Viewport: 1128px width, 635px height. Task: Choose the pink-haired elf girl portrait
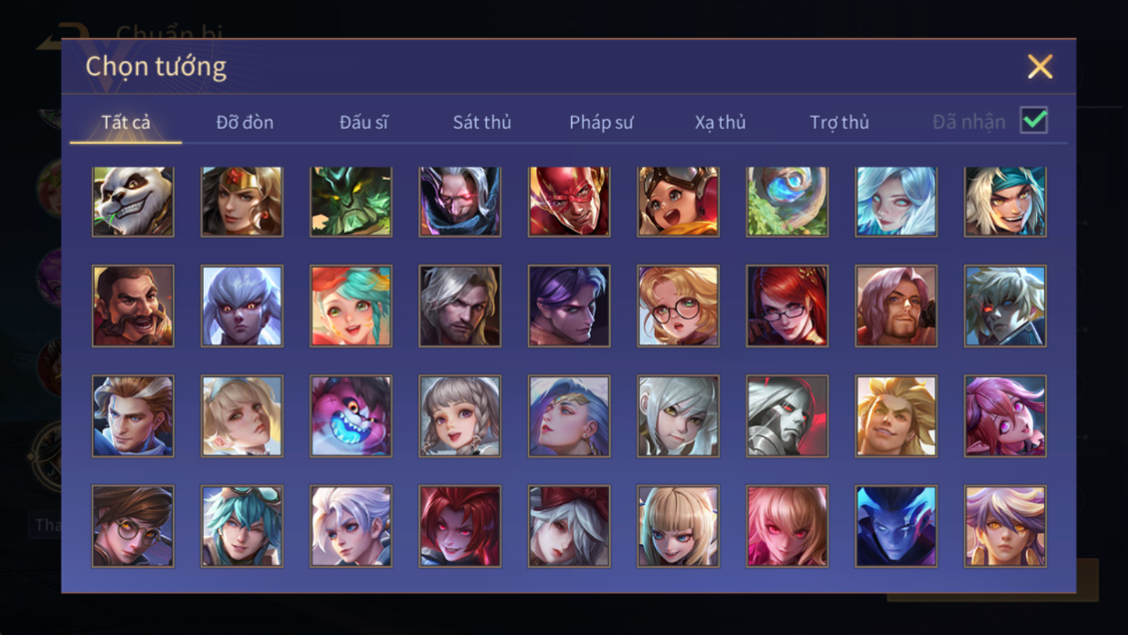pyautogui.click(x=1005, y=415)
